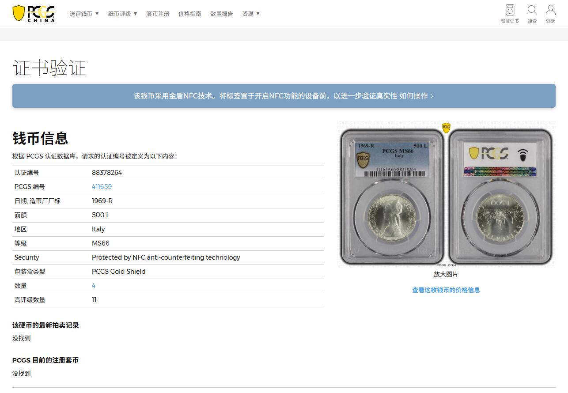
Task: Open the 套币注册 menu item
Action: [x=158, y=14]
